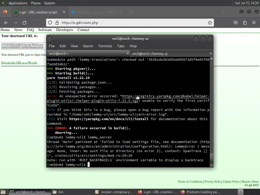Bookmark page with the star icon
The image size is (260, 195).
click(x=210, y=23)
